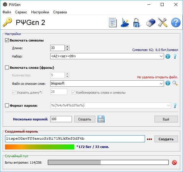Click the info icon beside character set
Image resolution: width=183 pixels, height=172 pixels.
[x=168, y=56]
